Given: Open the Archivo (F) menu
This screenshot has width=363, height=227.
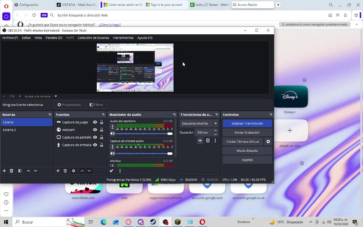Looking at the screenshot, I should (x=10, y=38).
